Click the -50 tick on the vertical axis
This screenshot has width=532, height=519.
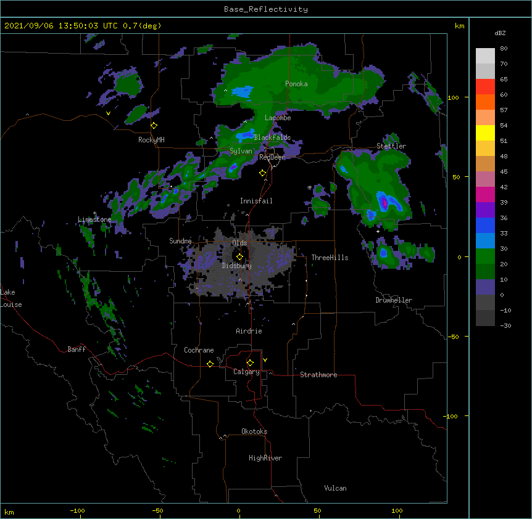point(453,337)
